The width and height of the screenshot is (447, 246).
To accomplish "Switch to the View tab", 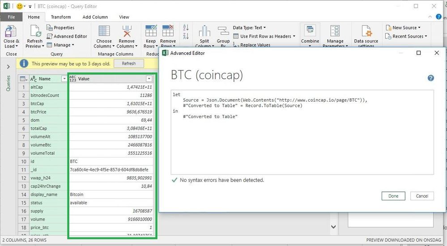I will pos(124,17).
